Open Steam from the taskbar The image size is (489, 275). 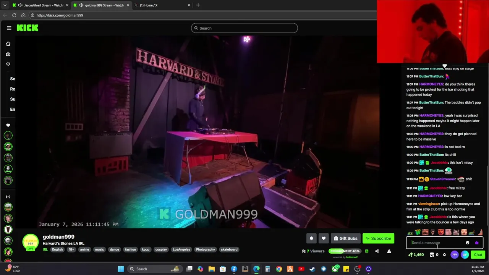(x=312, y=269)
